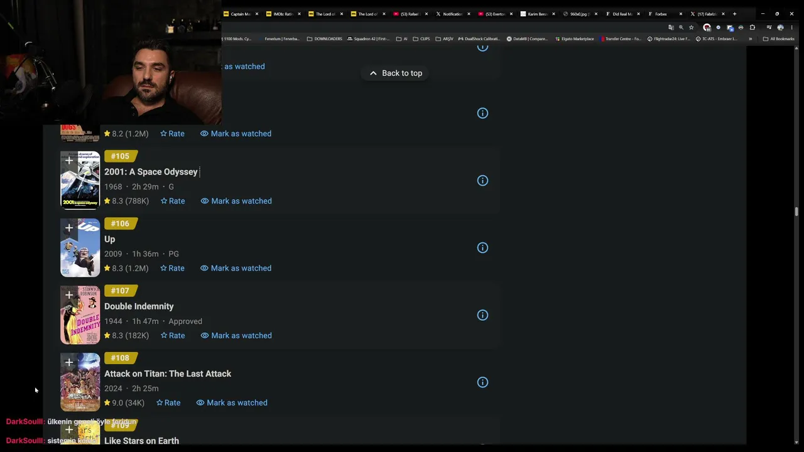Open Attack on Titan: The Last Attack link
804x452 pixels.
(168, 374)
